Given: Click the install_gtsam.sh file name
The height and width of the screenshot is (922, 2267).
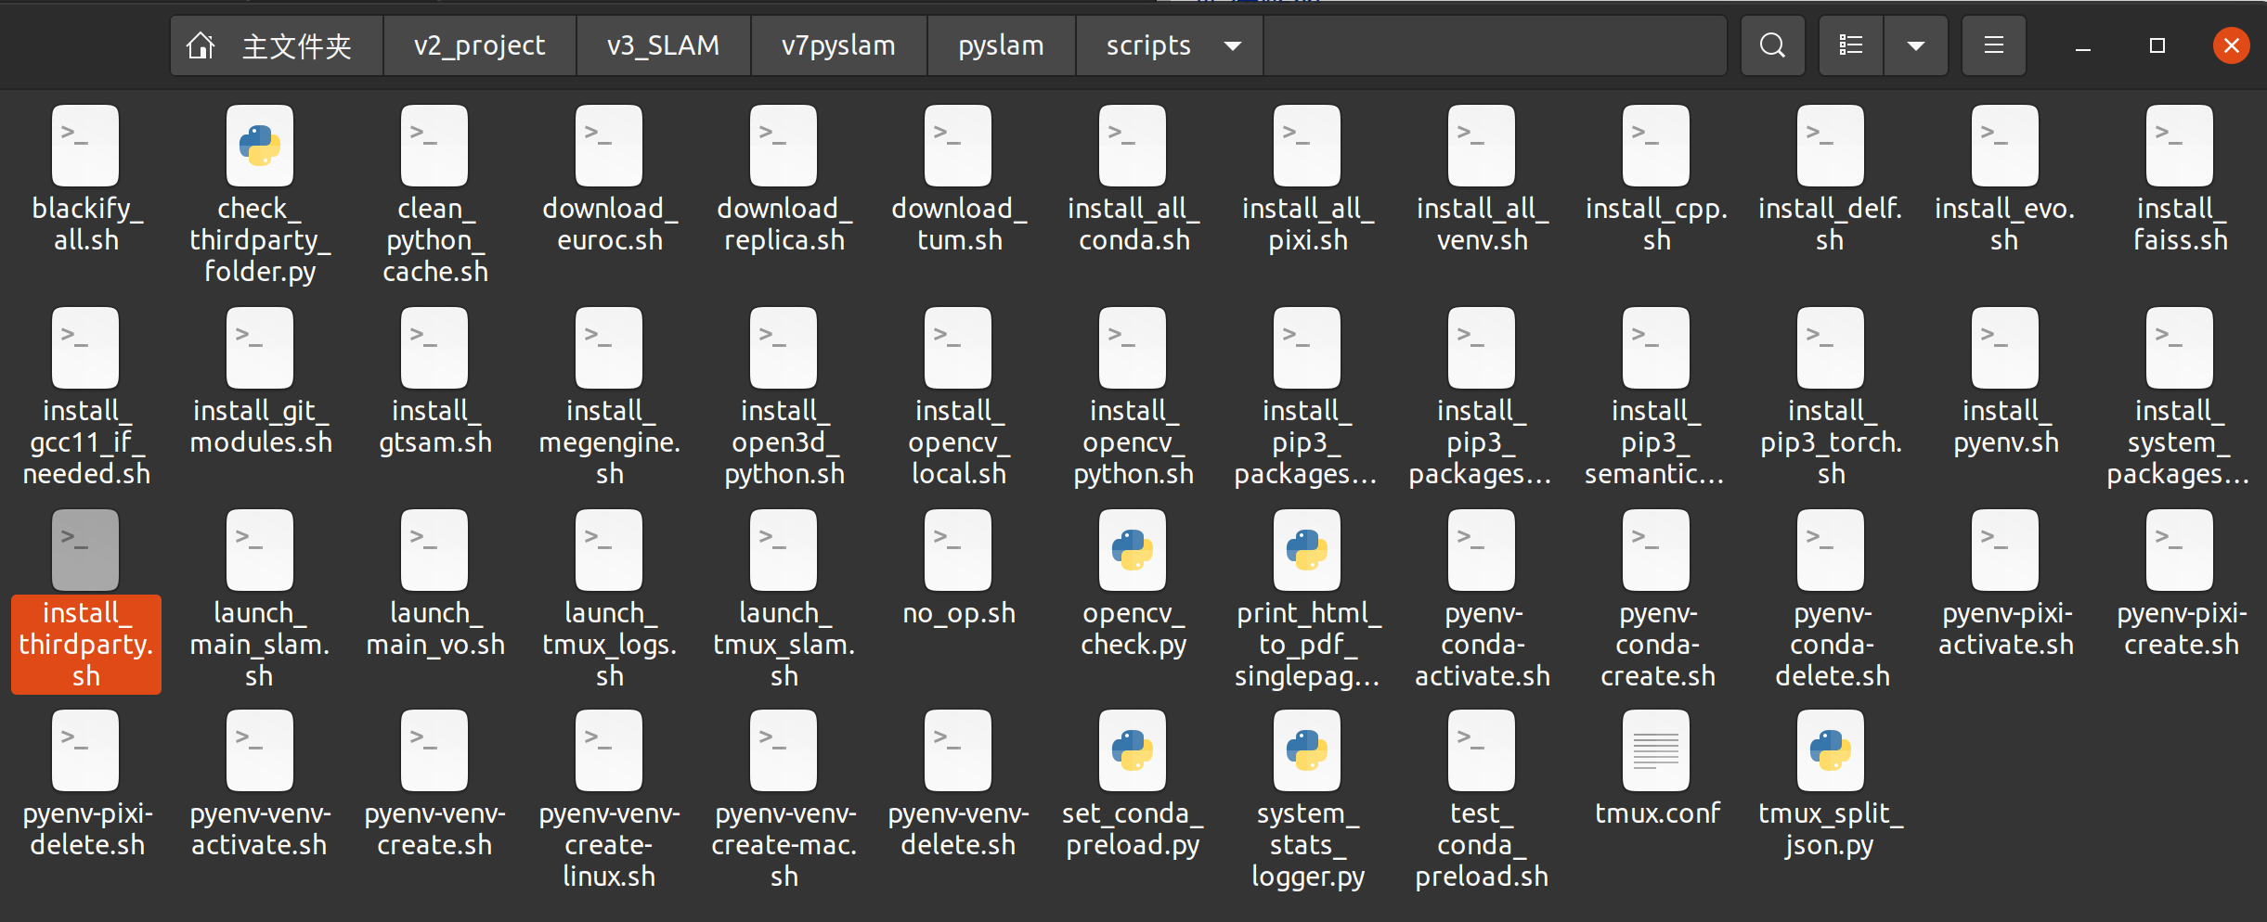Looking at the screenshot, I should pyautogui.click(x=435, y=427).
